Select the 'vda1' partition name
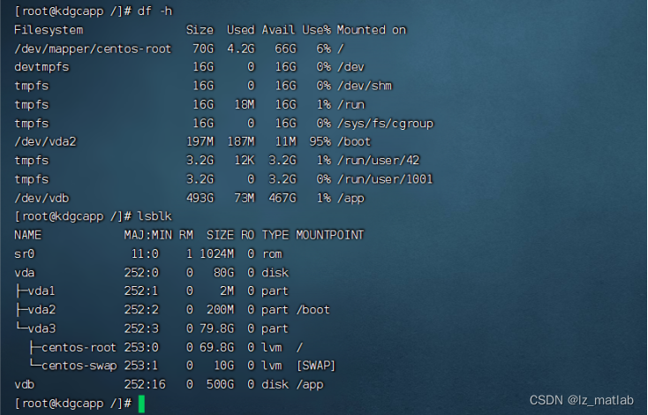The height and width of the screenshot is (415, 648). 41,291
